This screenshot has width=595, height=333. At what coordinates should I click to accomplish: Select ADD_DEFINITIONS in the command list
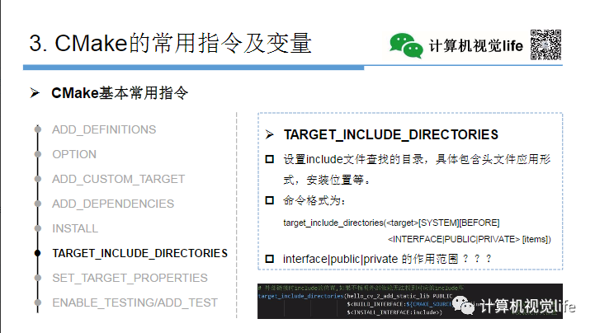(x=104, y=129)
